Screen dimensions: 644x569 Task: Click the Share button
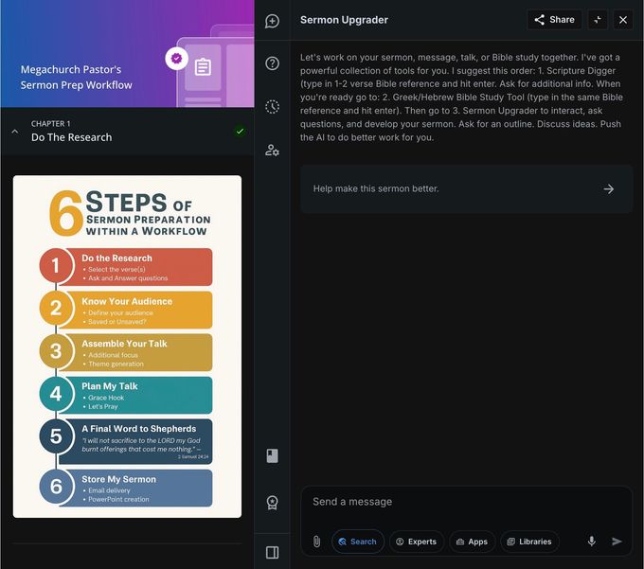pos(554,20)
